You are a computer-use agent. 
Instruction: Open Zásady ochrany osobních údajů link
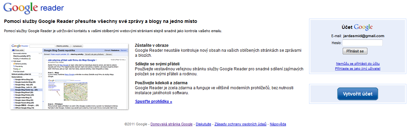[240, 124]
